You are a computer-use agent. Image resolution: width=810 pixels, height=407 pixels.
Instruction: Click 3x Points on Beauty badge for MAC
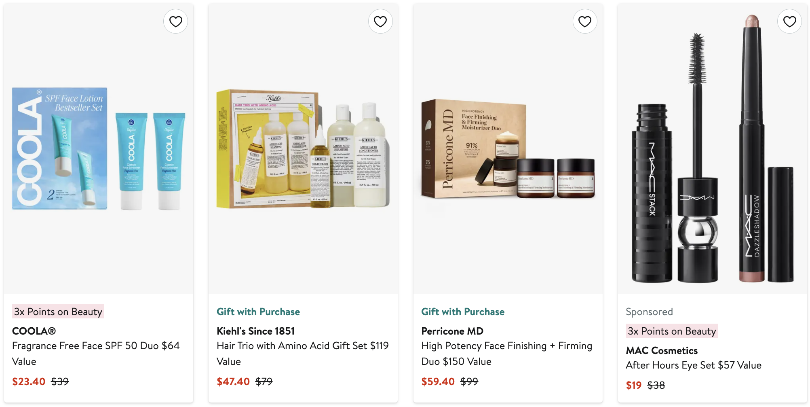(x=672, y=331)
